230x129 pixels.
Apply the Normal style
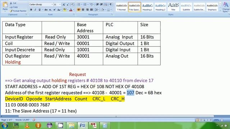(x=121, y=7)
